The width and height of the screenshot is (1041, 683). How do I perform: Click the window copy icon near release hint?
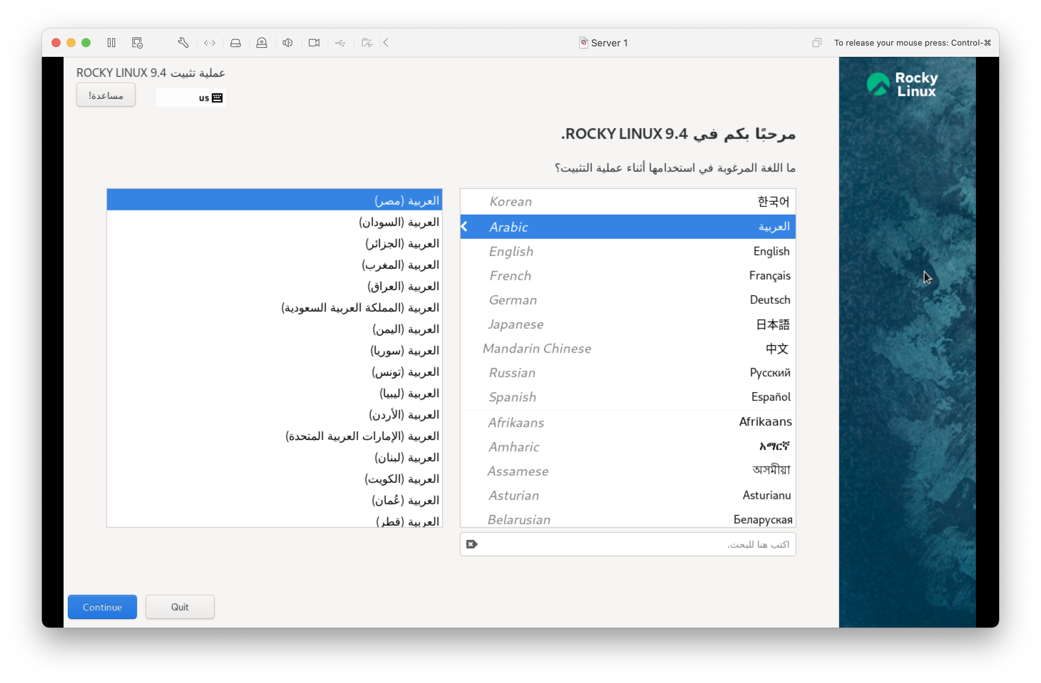point(817,42)
